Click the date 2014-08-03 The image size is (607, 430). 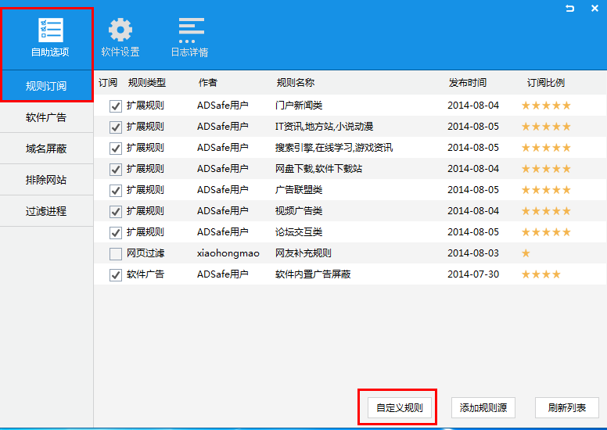[x=473, y=253]
